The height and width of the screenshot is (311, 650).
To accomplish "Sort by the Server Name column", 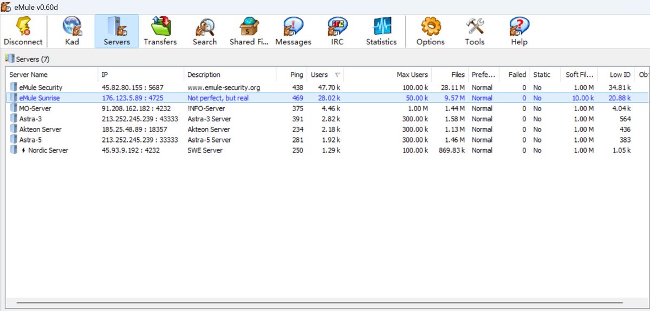I will (x=52, y=75).
